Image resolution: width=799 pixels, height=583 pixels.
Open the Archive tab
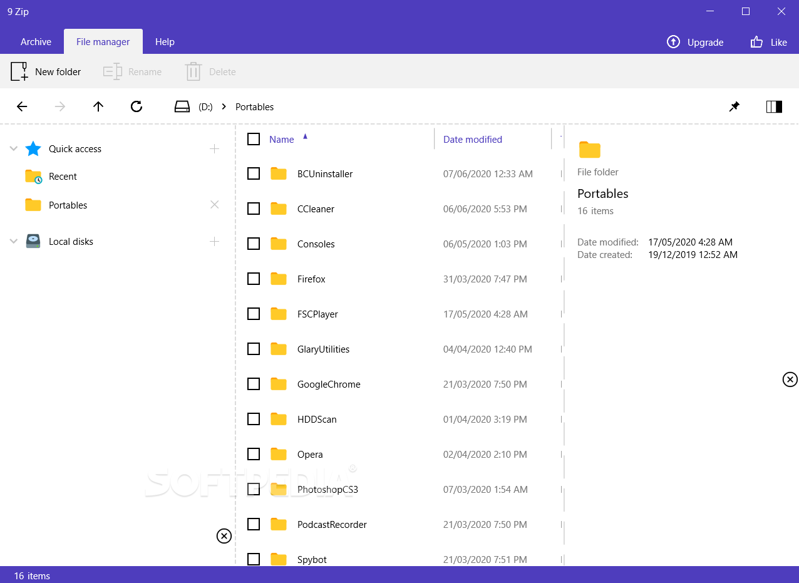pos(36,42)
